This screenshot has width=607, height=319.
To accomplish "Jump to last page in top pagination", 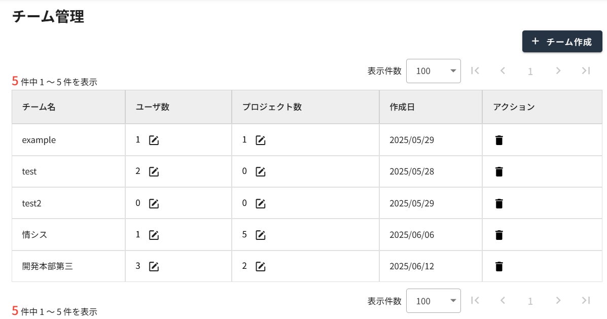I will [x=586, y=71].
